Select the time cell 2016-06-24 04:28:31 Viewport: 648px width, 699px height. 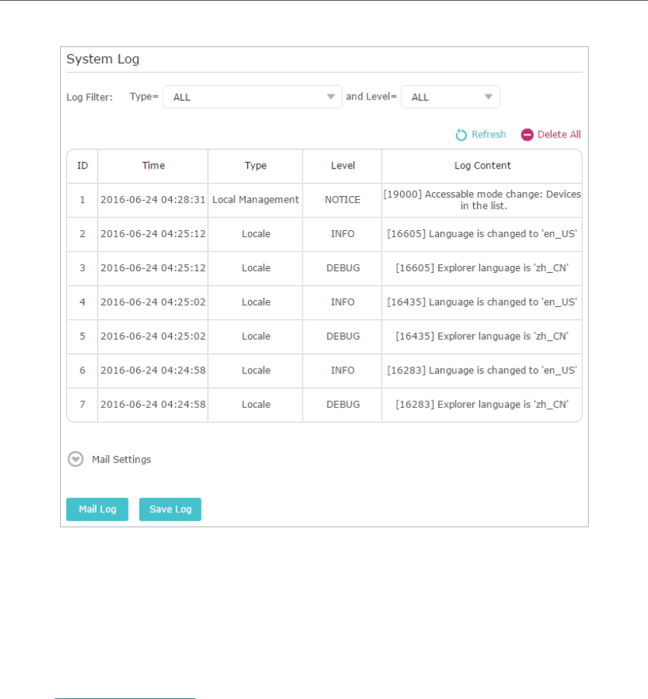[x=153, y=200]
